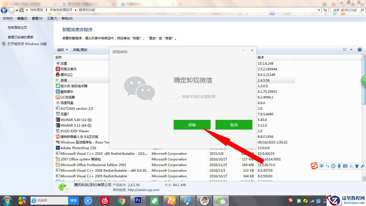Start Sogou voice input with microphone icon
366x206 pixels.
click(339, 166)
